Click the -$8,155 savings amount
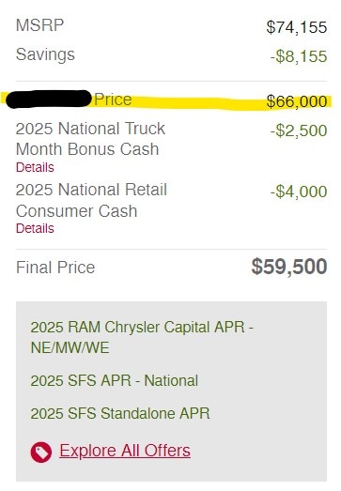The image size is (341, 491). 299,56
